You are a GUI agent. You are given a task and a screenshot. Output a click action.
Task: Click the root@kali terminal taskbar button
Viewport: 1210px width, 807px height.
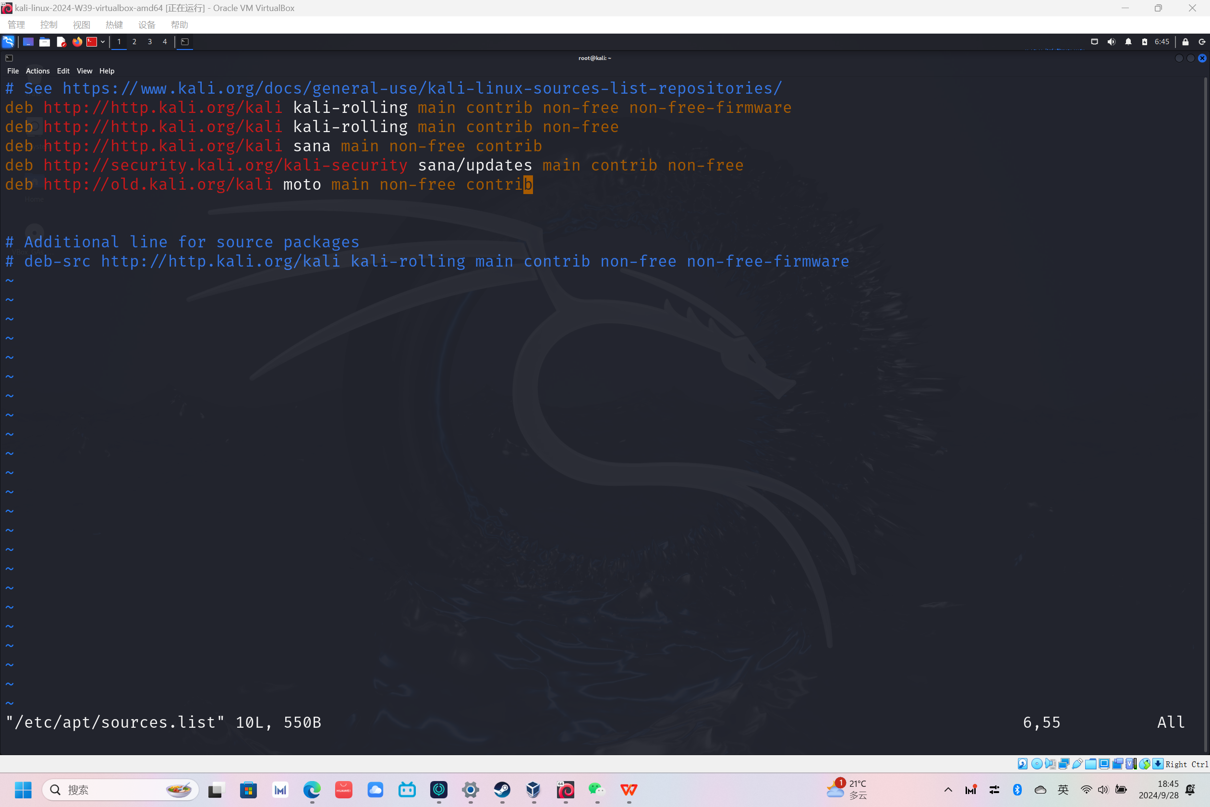tap(185, 42)
